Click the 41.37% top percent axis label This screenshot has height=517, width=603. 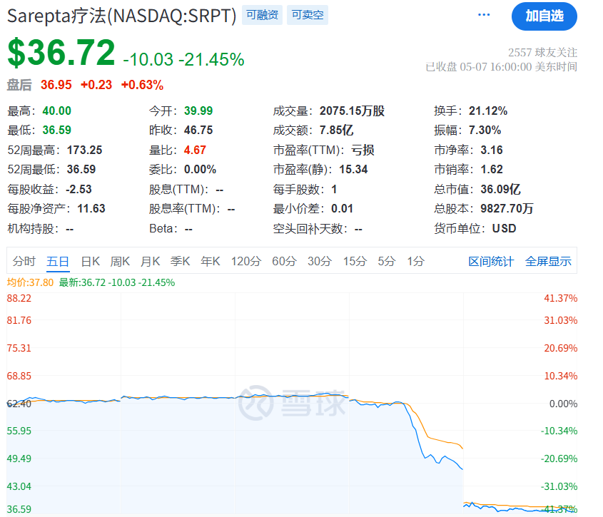[560, 298]
